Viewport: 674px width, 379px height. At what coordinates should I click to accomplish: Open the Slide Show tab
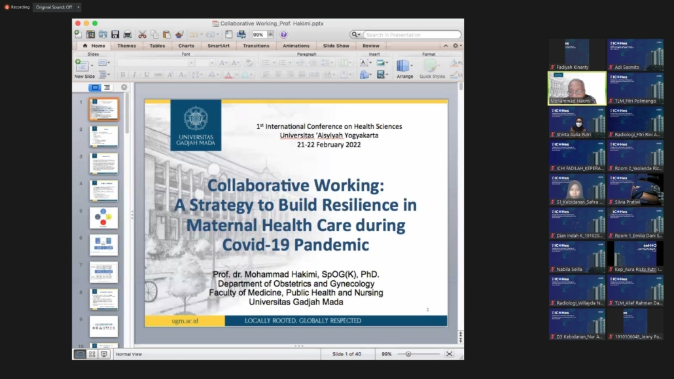[336, 46]
